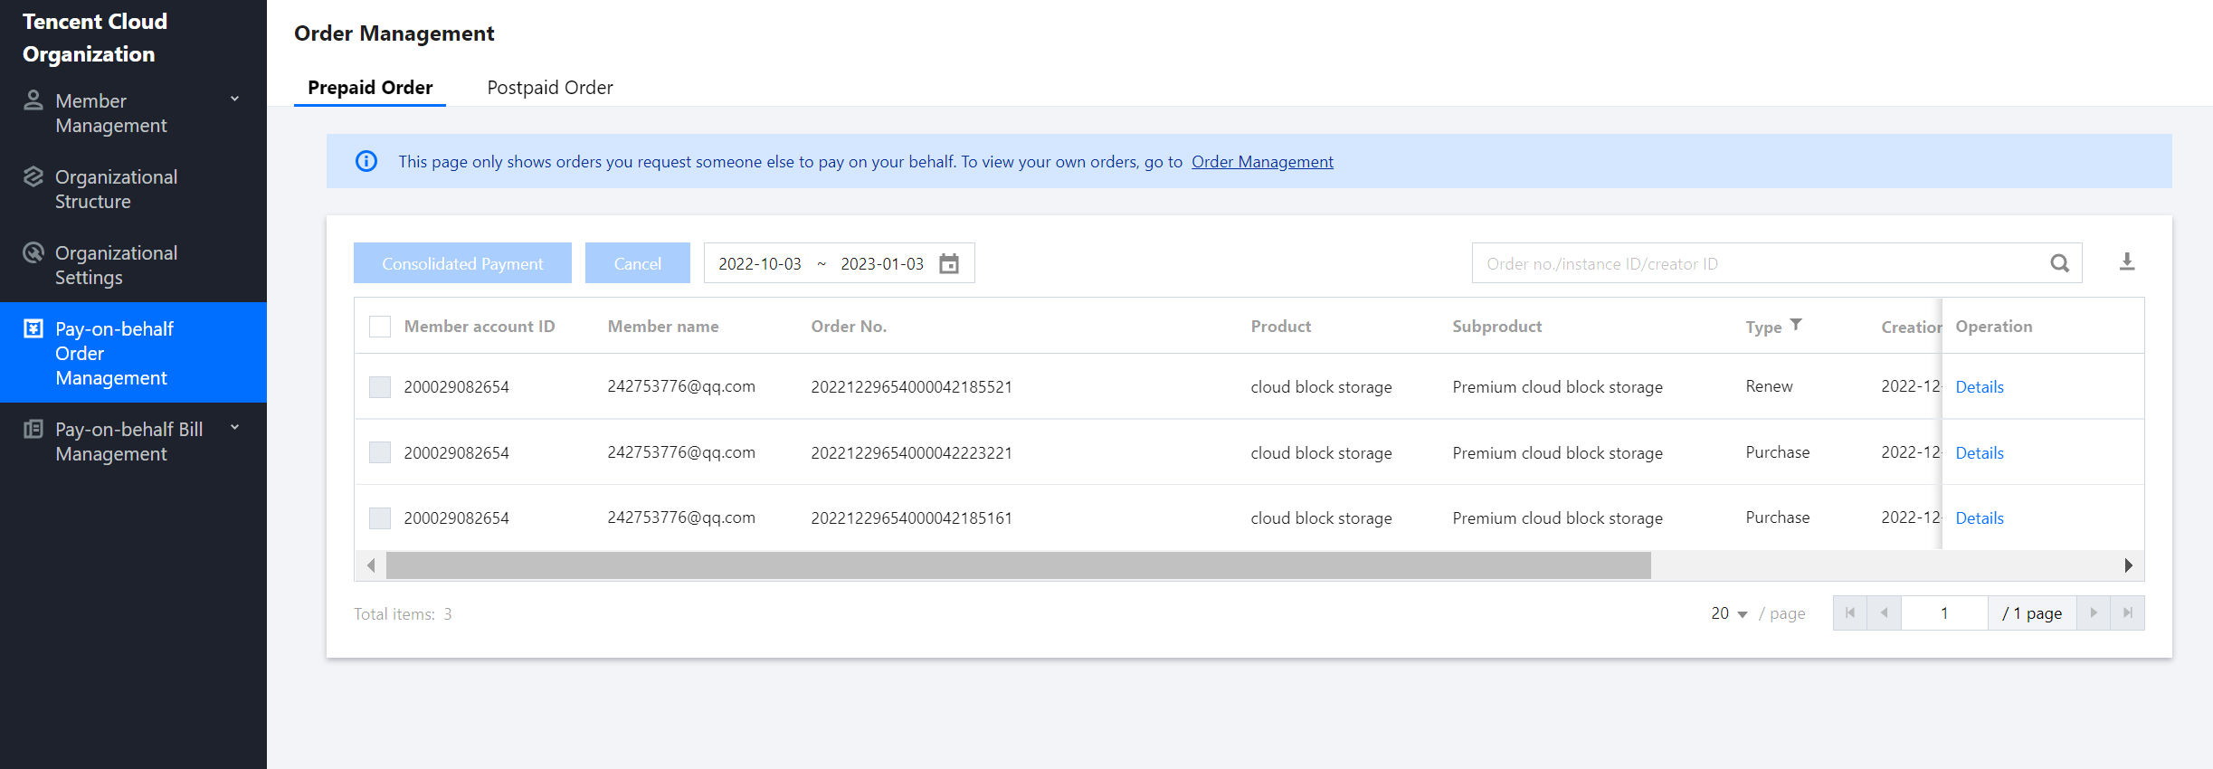Check the Renew order row checkbox

(x=380, y=387)
